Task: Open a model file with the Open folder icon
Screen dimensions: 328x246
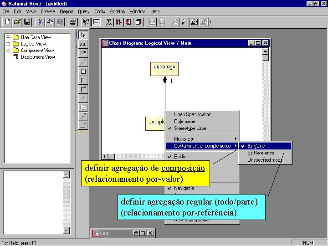Action: (x=17, y=22)
